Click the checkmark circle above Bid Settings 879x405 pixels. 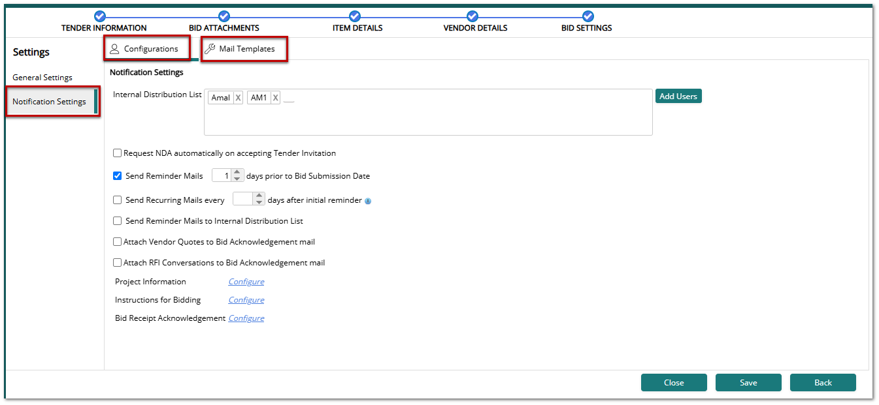pyautogui.click(x=588, y=16)
